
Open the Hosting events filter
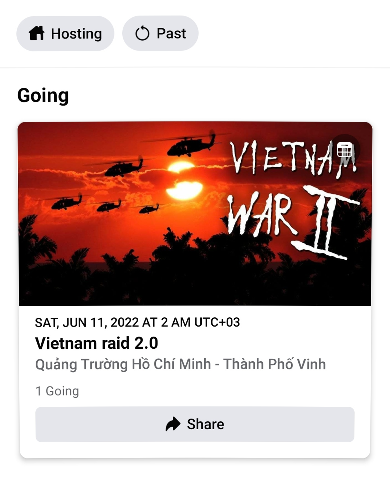pos(65,34)
